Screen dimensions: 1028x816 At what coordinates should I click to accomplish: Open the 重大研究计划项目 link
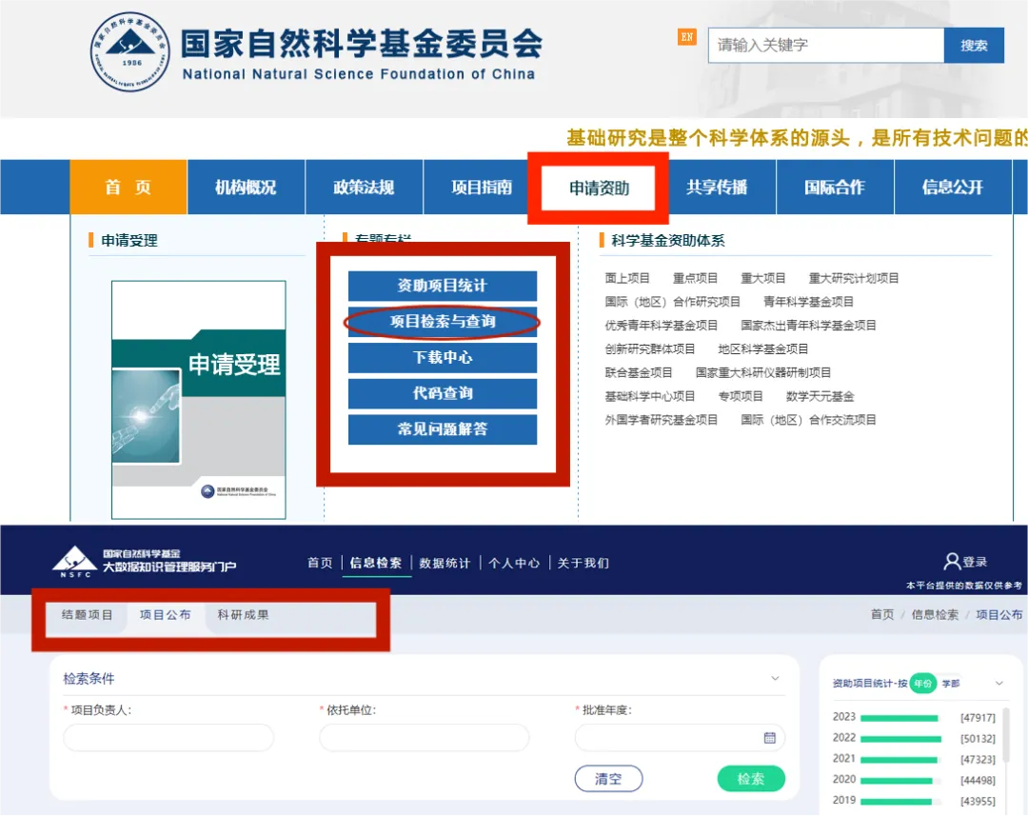(x=854, y=278)
